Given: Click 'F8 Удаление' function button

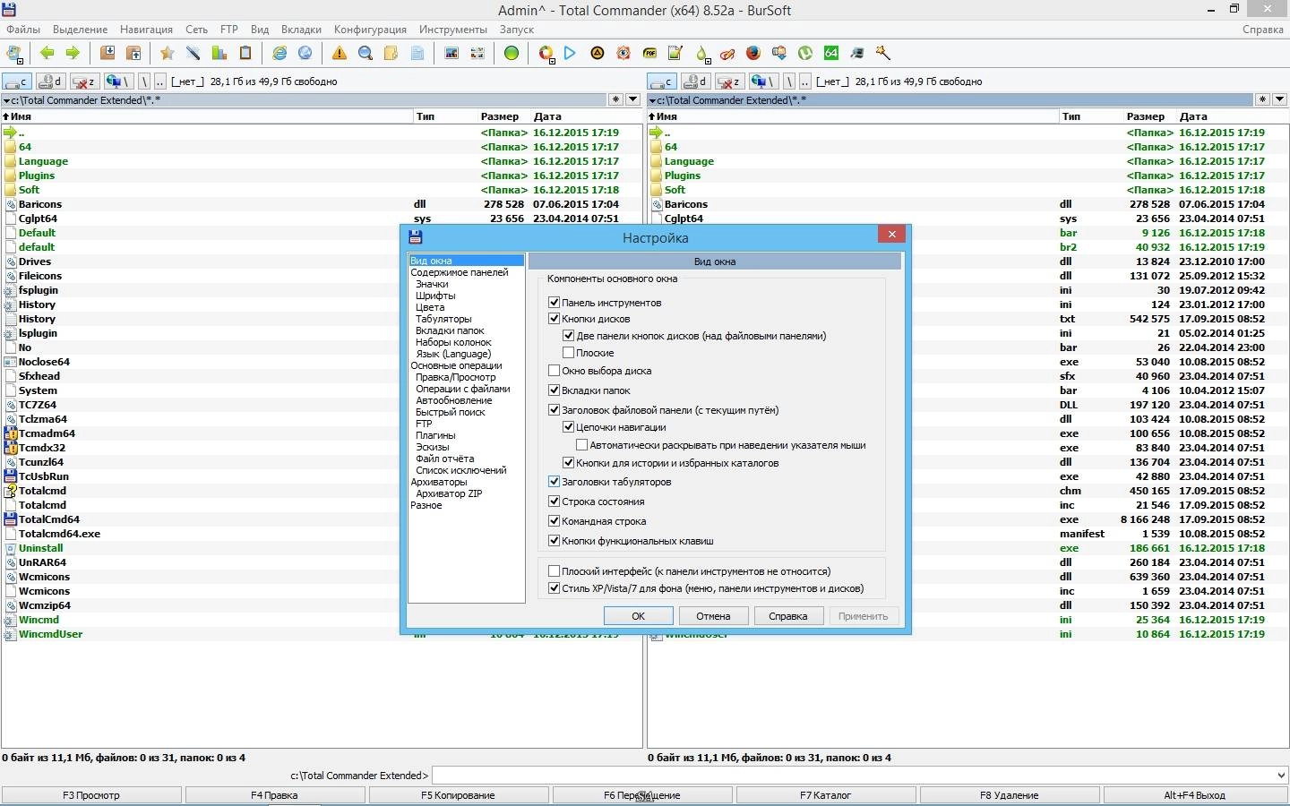Looking at the screenshot, I should pyautogui.click(x=1010, y=795).
